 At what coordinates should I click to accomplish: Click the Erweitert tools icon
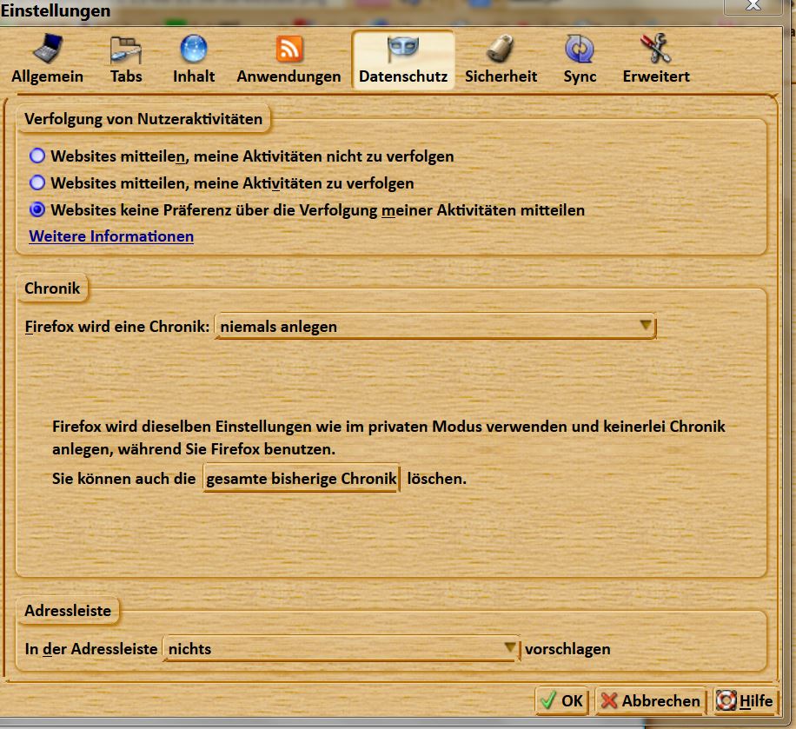(x=655, y=49)
